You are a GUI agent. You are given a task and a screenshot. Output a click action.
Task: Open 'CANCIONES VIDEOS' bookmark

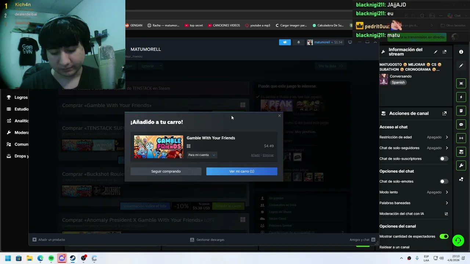(224, 25)
